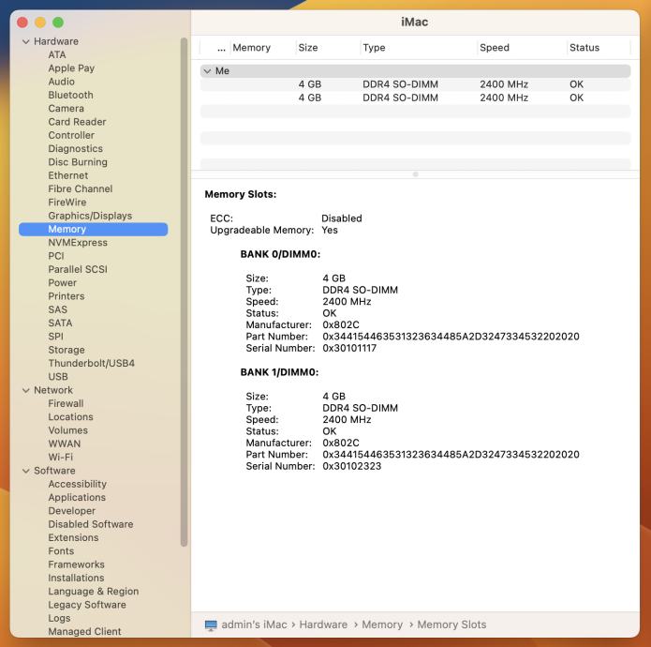The image size is (651, 647).
Task: Click Memory in the path bar
Action: point(382,624)
